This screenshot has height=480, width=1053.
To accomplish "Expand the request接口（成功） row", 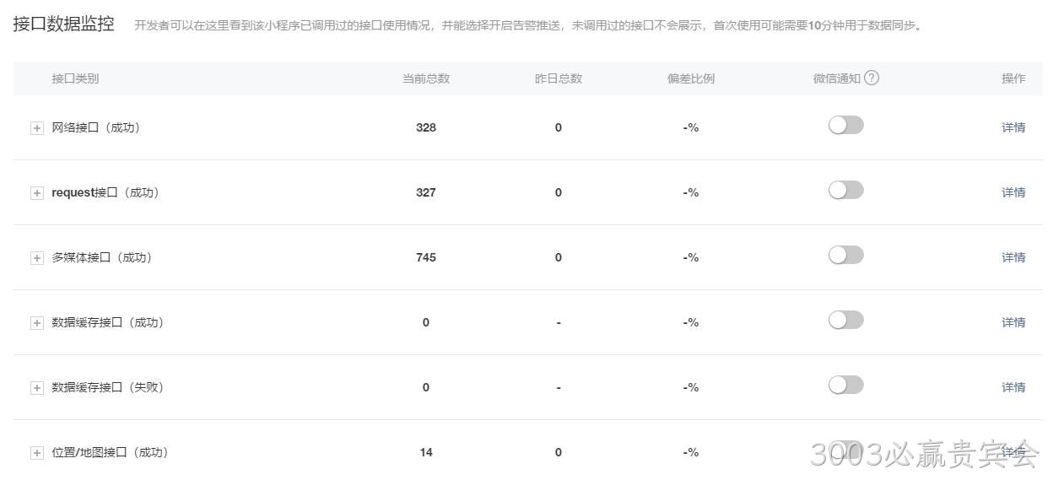I will 36,193.
